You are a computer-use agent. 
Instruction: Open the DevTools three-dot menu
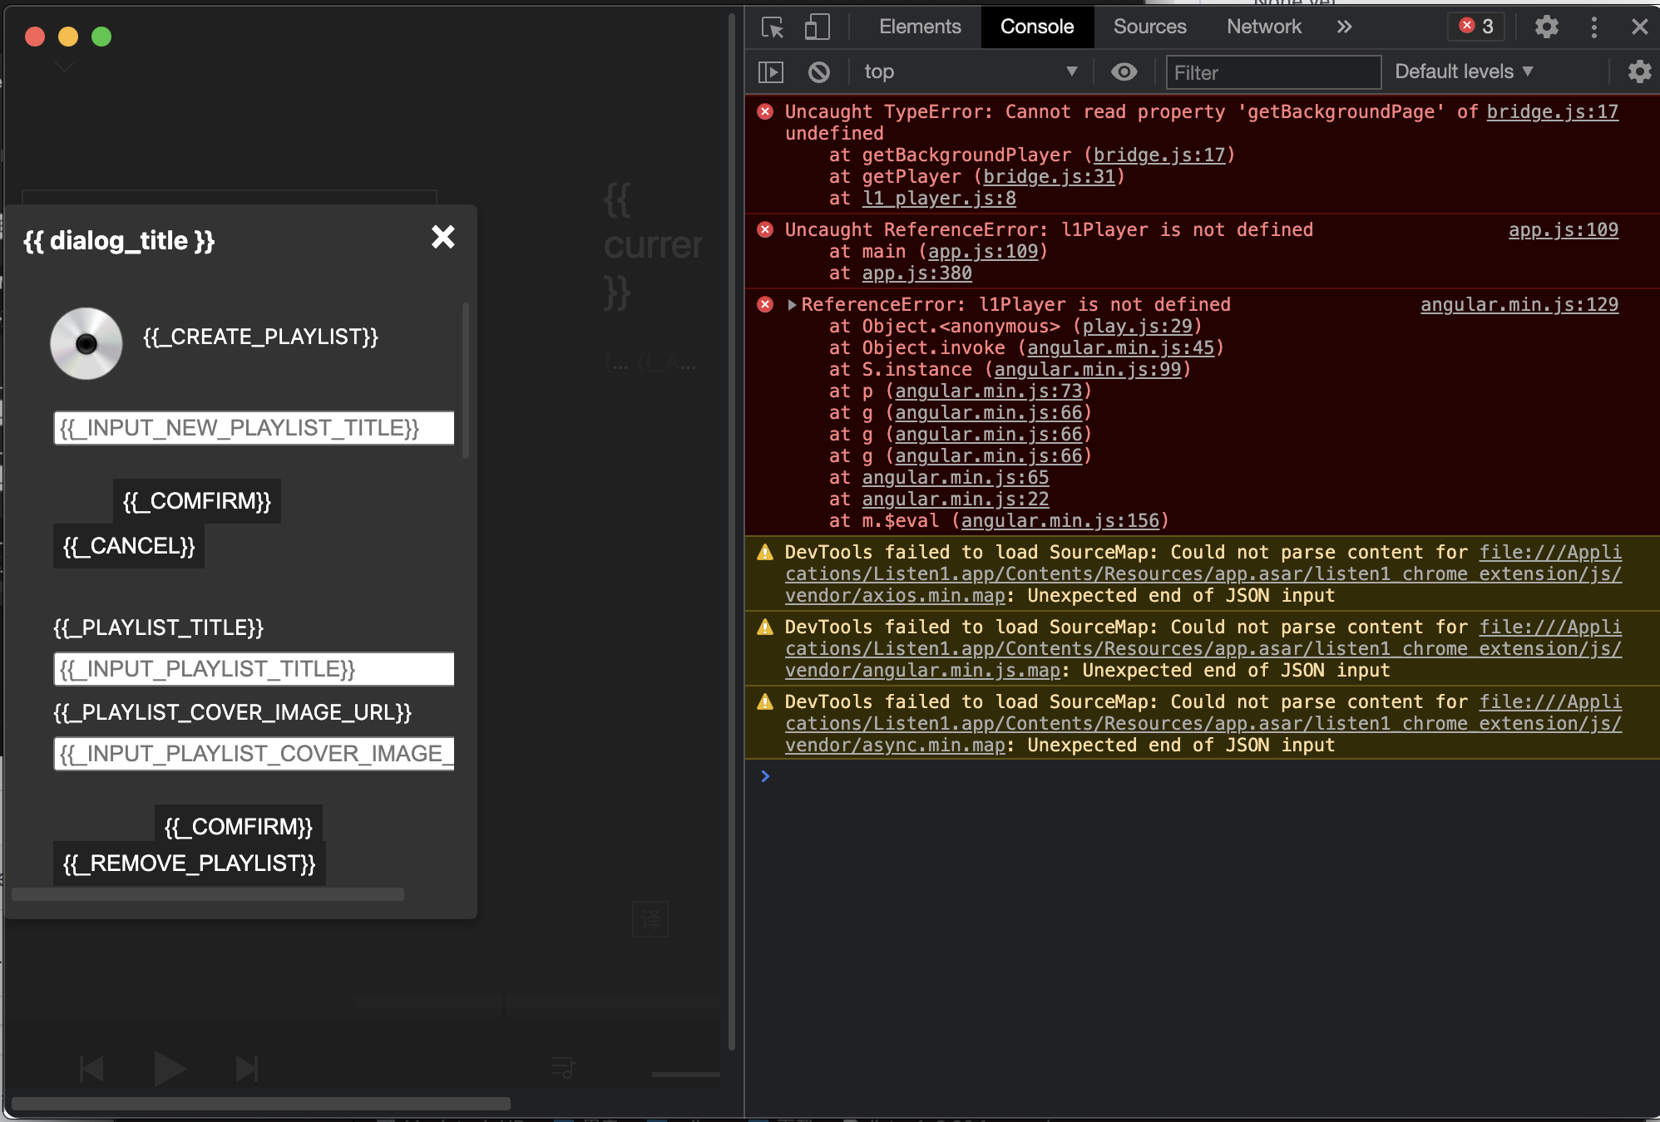tap(1593, 27)
